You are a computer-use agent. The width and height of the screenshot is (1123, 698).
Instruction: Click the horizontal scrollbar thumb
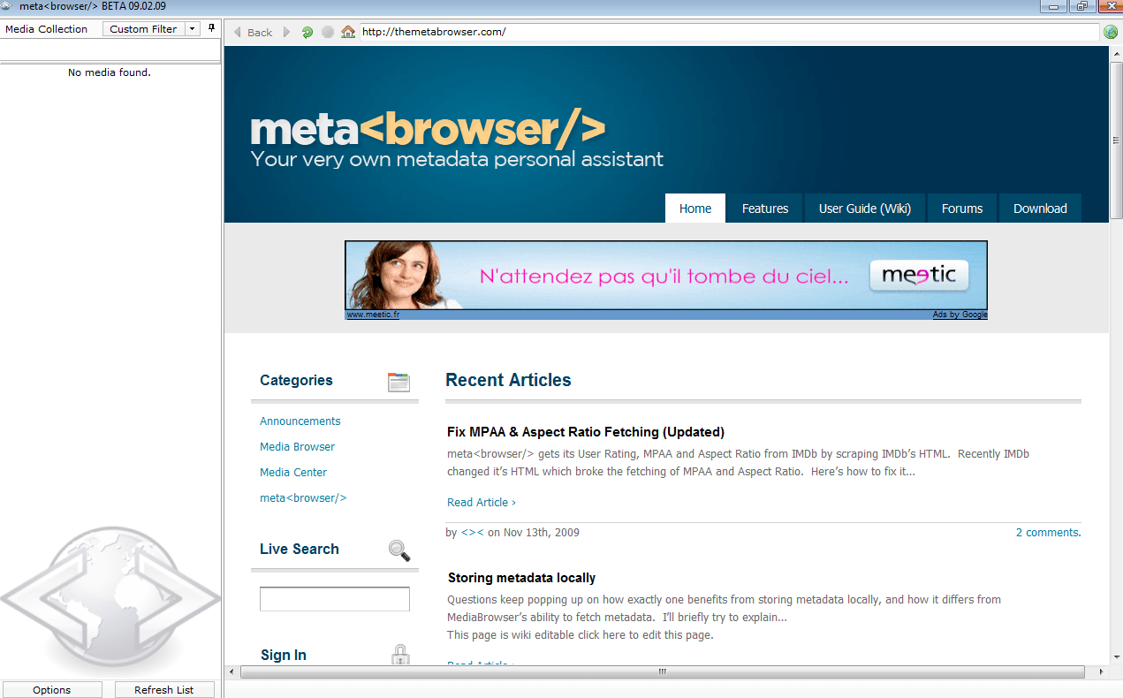[x=662, y=672]
